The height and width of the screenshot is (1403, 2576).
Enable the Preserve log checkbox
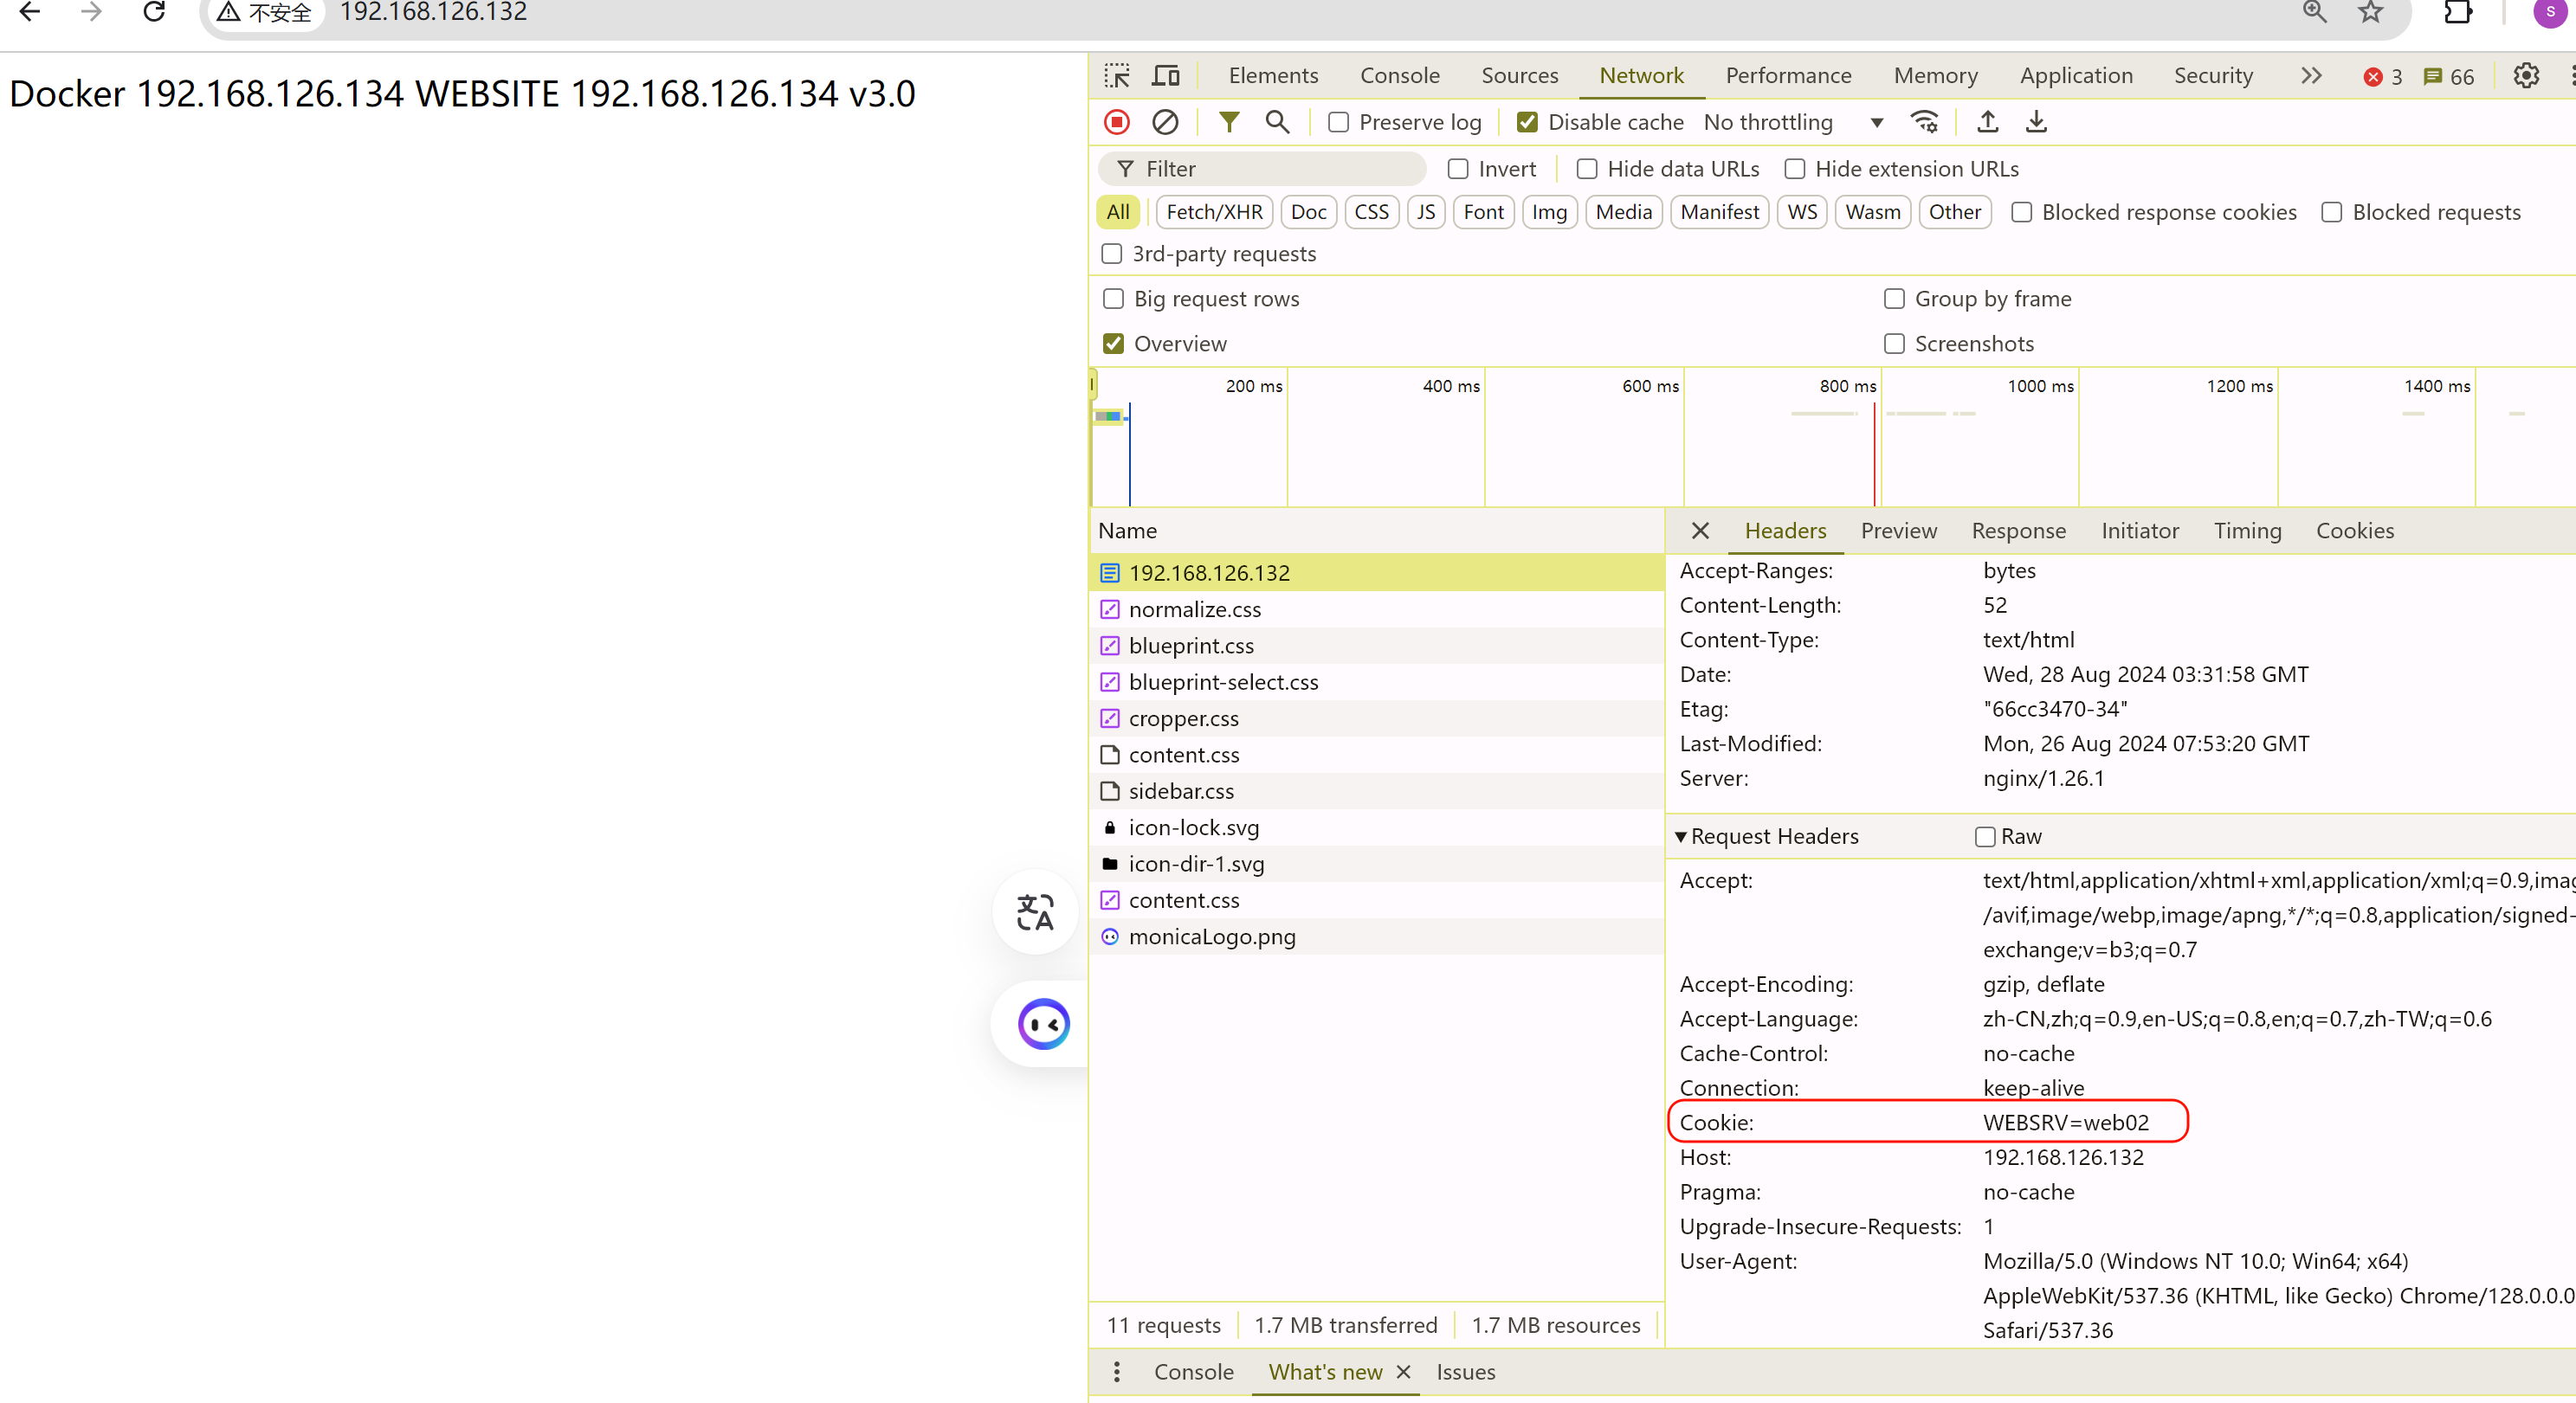(1339, 122)
